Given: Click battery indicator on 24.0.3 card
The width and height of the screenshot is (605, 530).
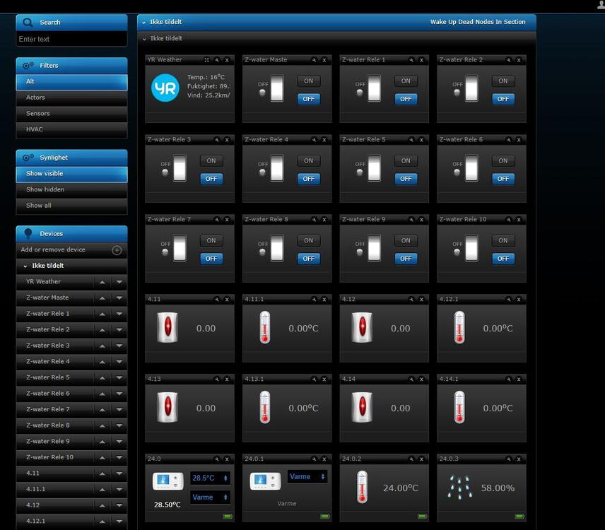Looking at the screenshot, I should tap(519, 516).
